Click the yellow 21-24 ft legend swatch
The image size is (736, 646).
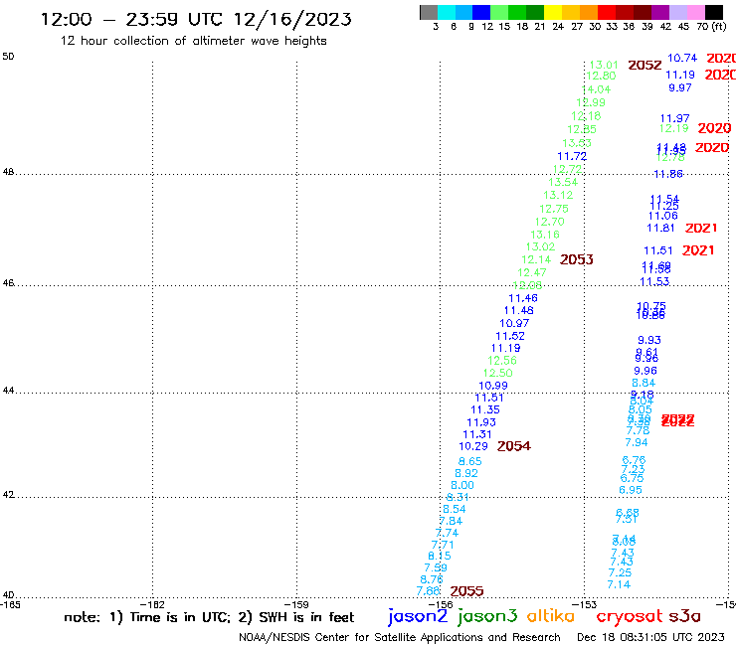[553, 12]
